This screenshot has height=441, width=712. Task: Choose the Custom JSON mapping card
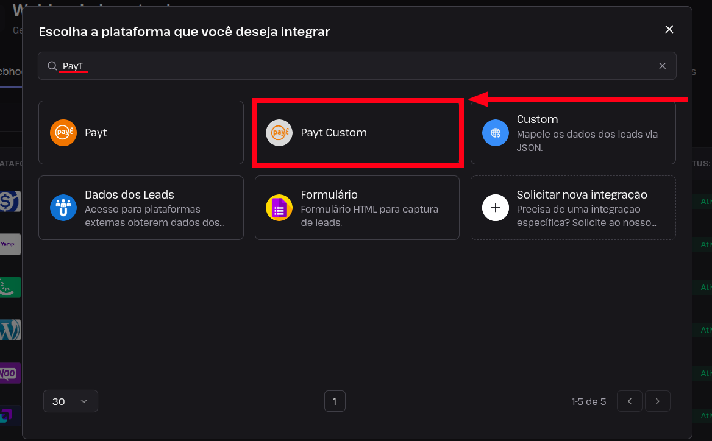pyautogui.click(x=573, y=132)
